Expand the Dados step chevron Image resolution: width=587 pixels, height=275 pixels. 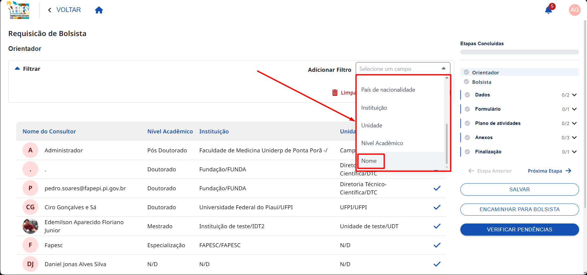574,95
